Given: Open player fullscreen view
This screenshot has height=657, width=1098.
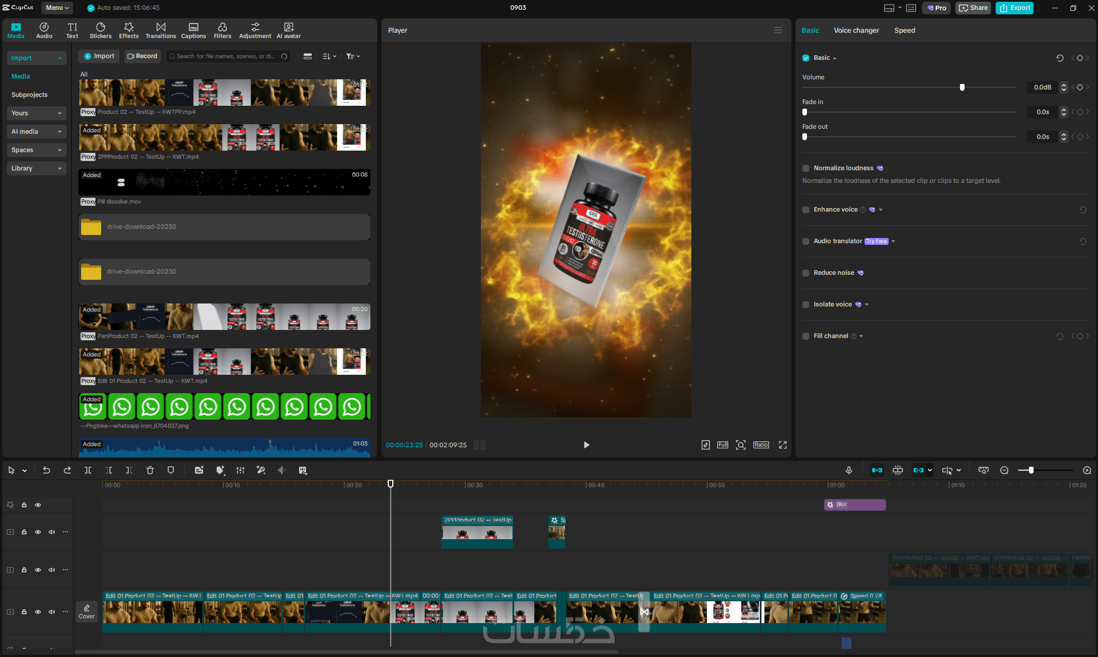Looking at the screenshot, I should click(x=783, y=445).
